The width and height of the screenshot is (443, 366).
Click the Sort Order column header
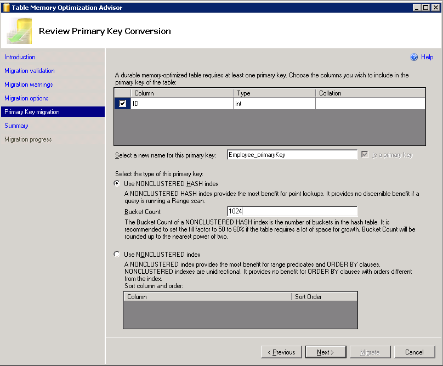[x=325, y=297]
